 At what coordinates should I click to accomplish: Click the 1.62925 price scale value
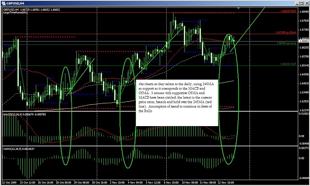[304, 101]
